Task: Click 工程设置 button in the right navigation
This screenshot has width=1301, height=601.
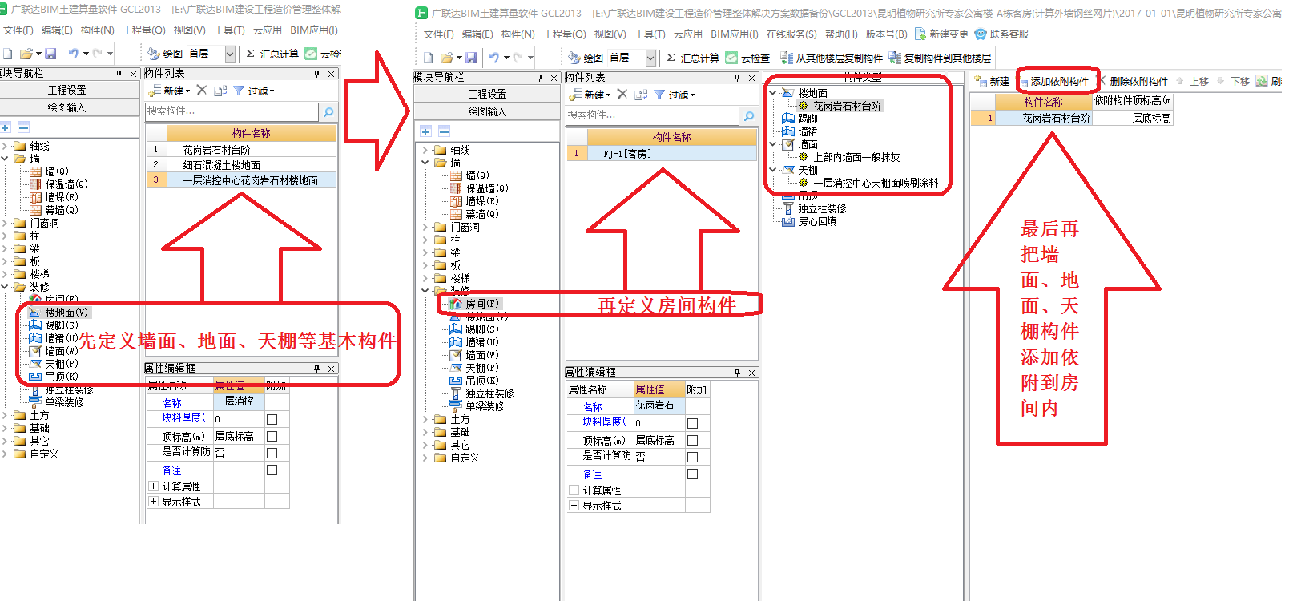Action: click(487, 94)
